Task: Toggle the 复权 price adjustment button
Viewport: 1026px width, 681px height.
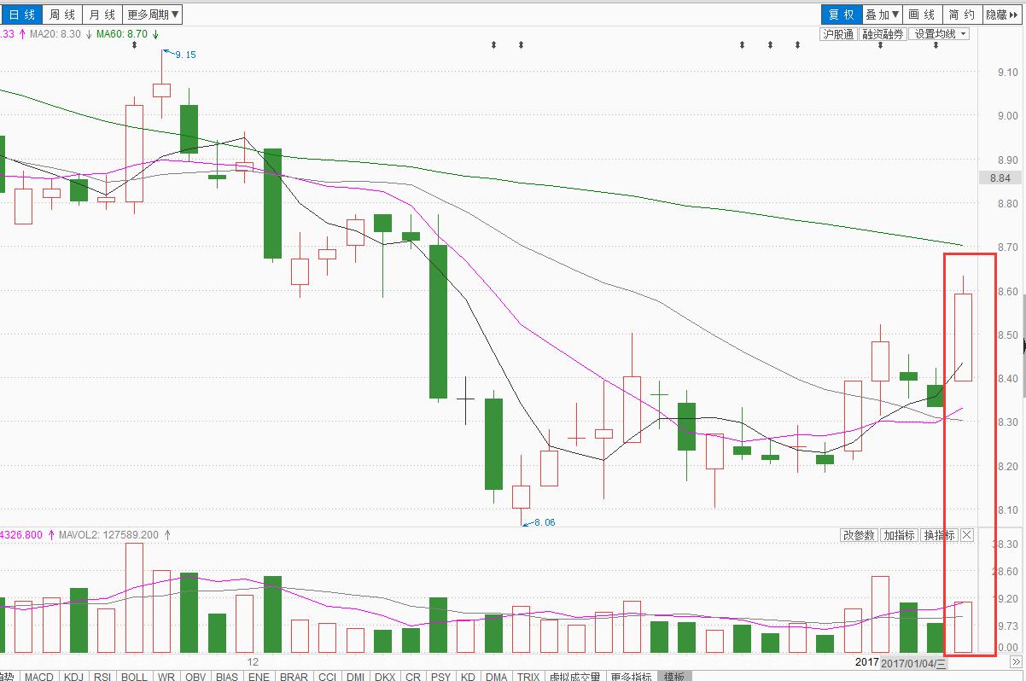Action: pyautogui.click(x=841, y=15)
